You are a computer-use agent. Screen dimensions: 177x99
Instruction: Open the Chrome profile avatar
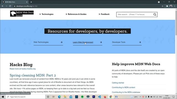(x=171, y=6)
